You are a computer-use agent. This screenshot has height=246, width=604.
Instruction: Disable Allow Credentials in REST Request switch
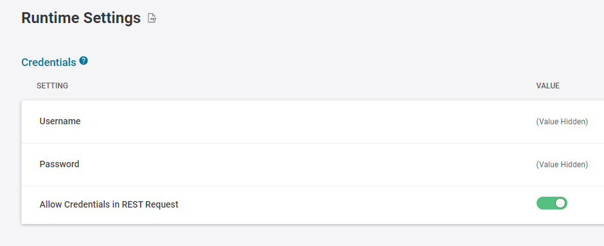551,203
